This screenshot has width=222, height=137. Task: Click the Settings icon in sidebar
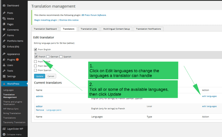(x=4, y=76)
